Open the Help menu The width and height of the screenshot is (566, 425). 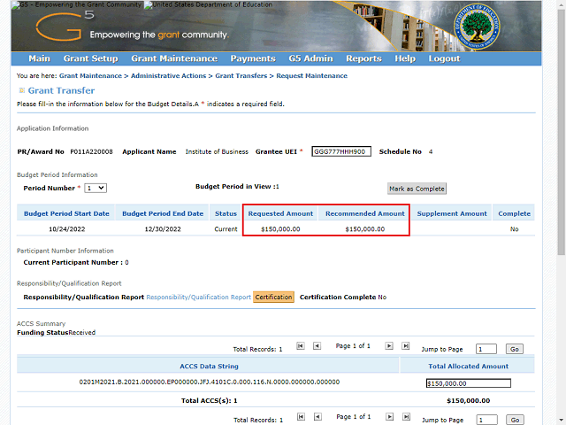tap(405, 58)
